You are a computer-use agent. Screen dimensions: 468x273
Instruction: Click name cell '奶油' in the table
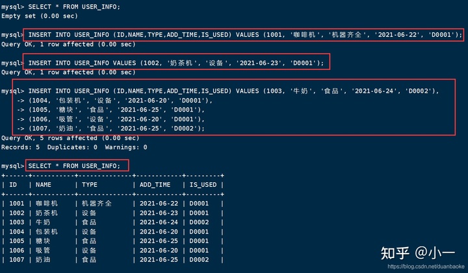(x=43, y=259)
